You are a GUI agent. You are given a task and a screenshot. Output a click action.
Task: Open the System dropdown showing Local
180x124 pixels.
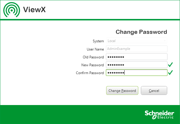[x=137, y=41]
